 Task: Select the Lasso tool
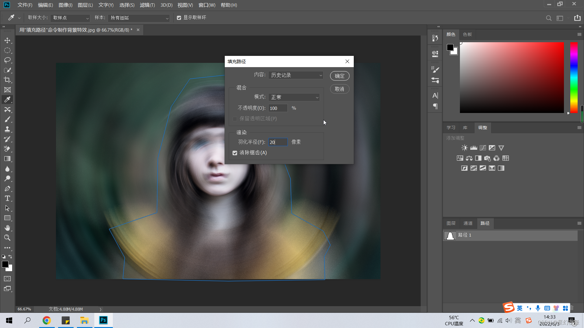(7, 60)
